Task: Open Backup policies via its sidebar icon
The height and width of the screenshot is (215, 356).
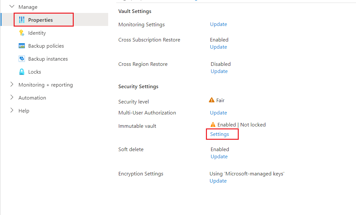Action: point(21,46)
